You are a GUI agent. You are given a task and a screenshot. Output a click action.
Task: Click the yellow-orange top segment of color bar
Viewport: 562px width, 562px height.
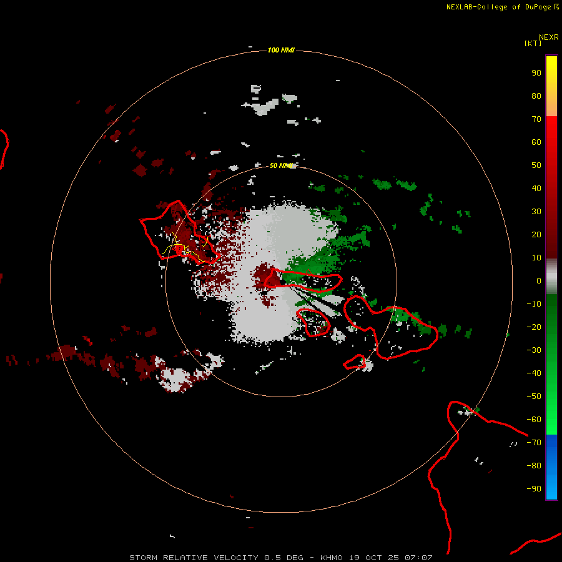(x=551, y=86)
